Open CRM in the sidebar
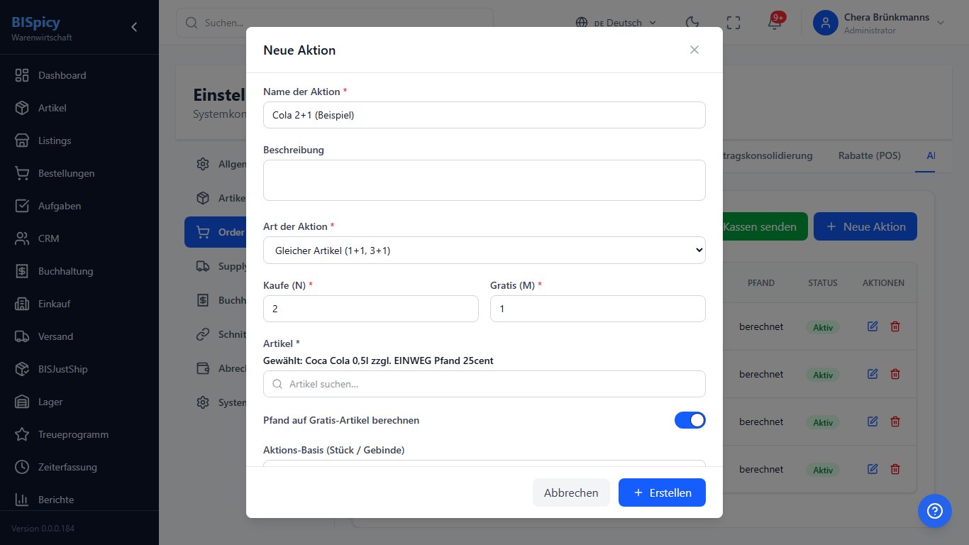This screenshot has height=545, width=969. [x=79, y=238]
